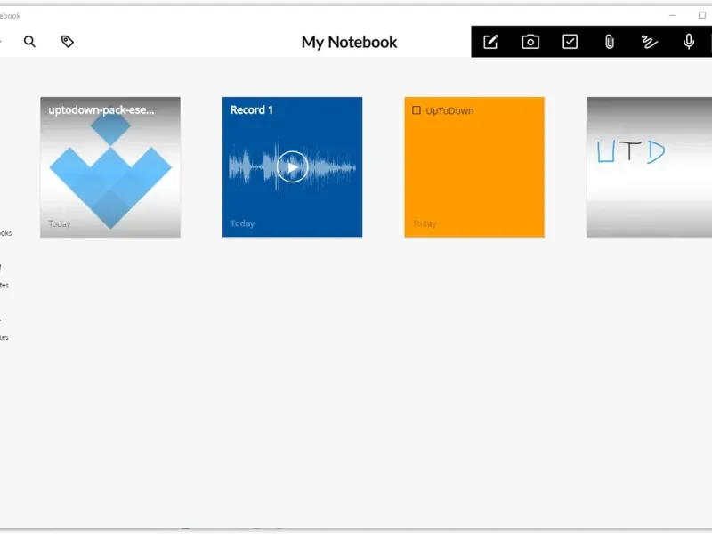Click the Record 1 audio waveform
This screenshot has height=534, width=712.
point(249,166)
